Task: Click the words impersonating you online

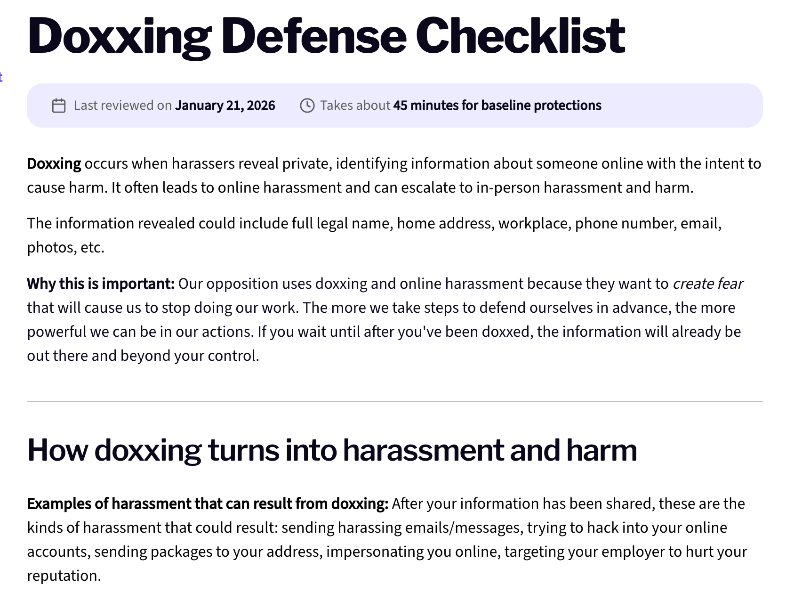Action: (x=413, y=552)
